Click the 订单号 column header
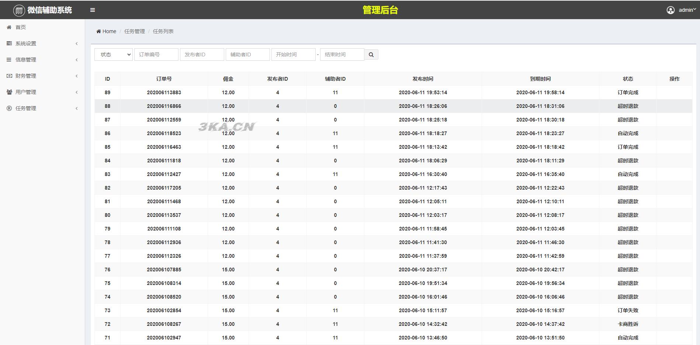Screen dimensions: 700x345 pos(164,79)
